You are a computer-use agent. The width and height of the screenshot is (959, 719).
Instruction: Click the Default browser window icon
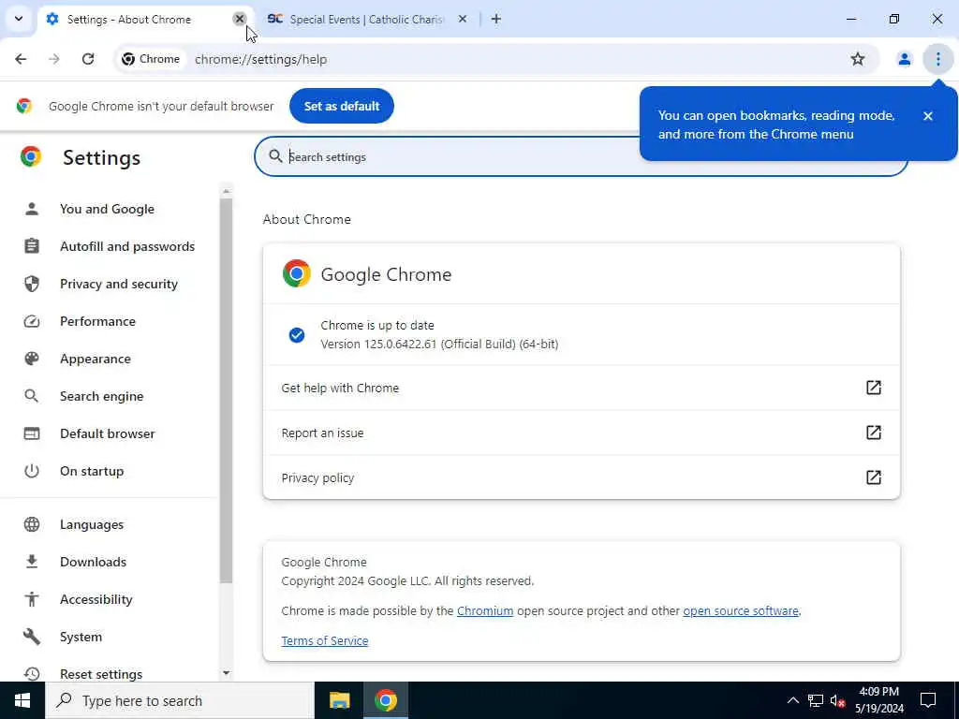(31, 433)
